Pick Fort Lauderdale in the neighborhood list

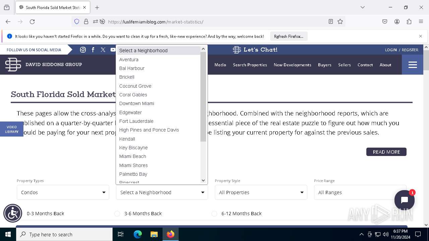[x=158, y=121]
